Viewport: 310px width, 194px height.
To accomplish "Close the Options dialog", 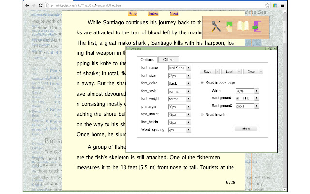I will coord(275,48).
